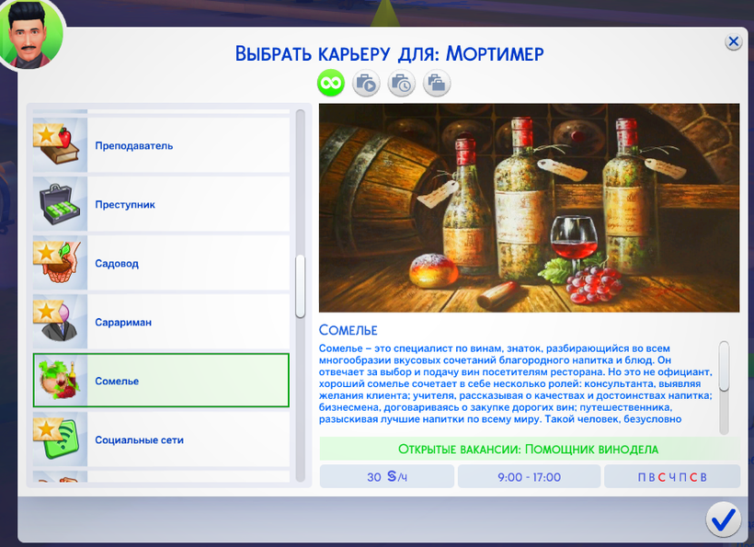The image size is (754, 547).
Task: Click the businessman icon for Сарариман
Action: [60, 322]
